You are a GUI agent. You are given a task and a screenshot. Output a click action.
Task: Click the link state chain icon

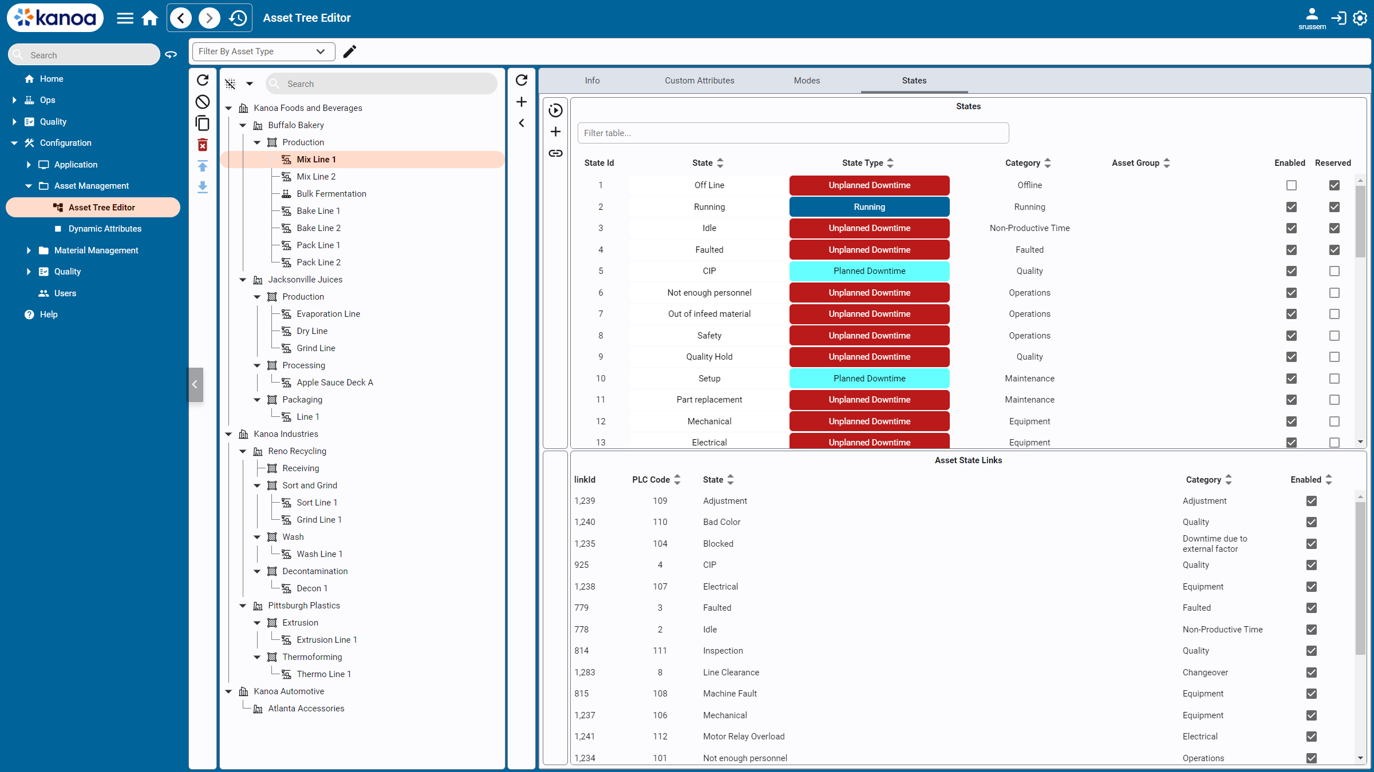pyautogui.click(x=555, y=153)
